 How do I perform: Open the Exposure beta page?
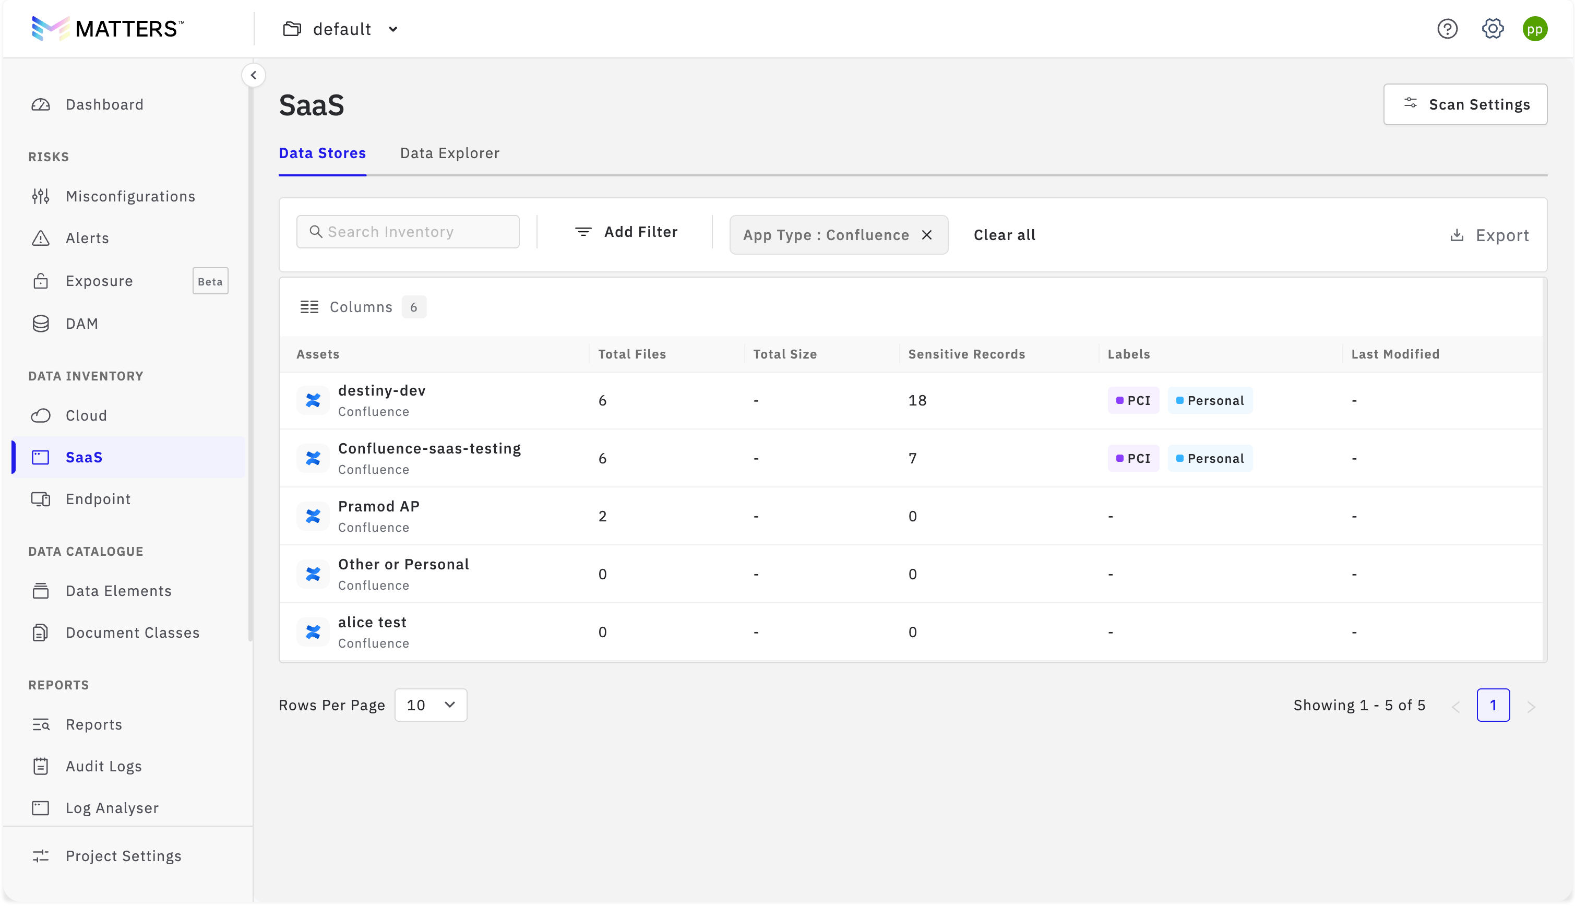tap(100, 281)
